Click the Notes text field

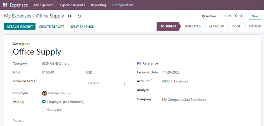coord(18,120)
